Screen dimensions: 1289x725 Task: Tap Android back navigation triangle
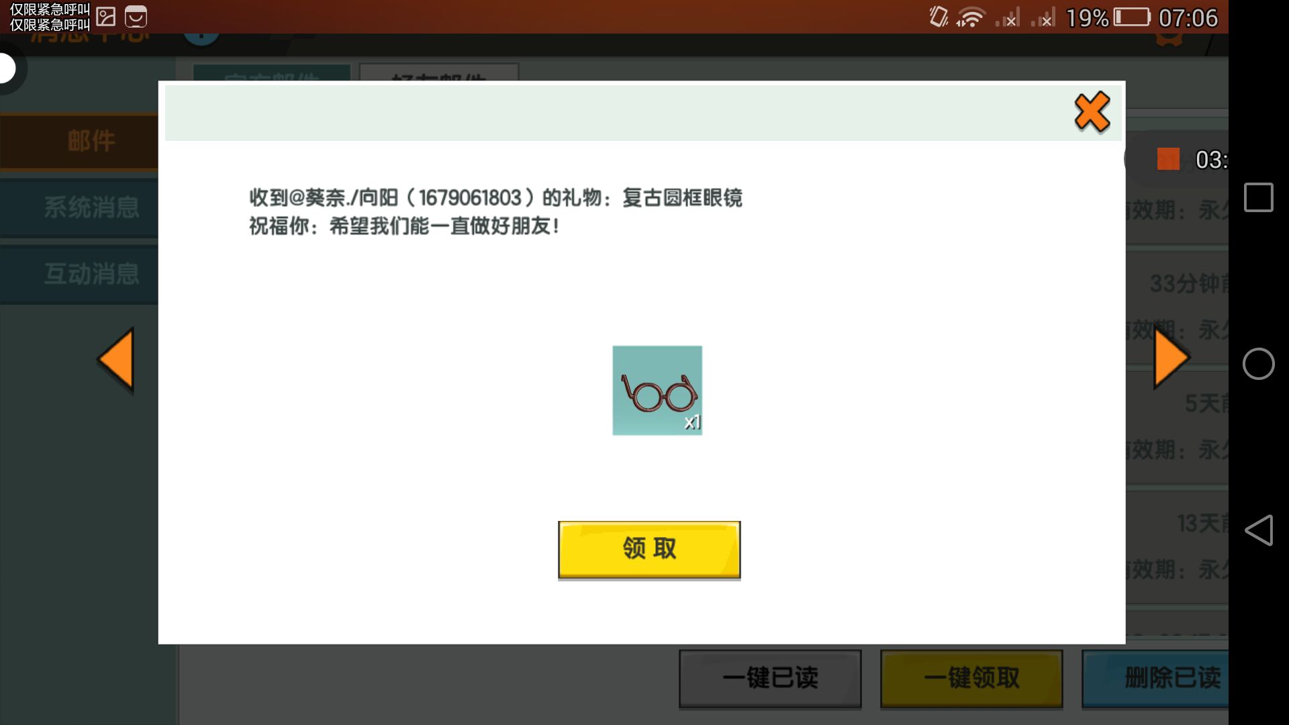click(1259, 530)
